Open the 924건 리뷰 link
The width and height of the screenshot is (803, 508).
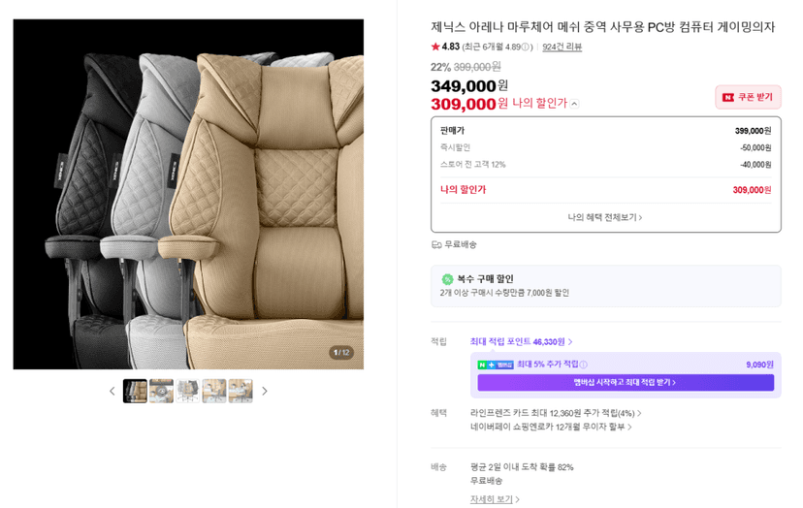[x=562, y=48]
